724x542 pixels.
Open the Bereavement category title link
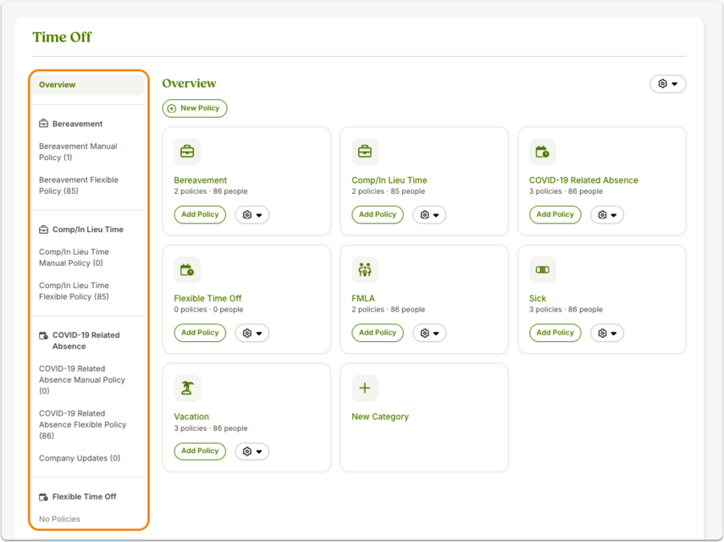click(x=201, y=180)
